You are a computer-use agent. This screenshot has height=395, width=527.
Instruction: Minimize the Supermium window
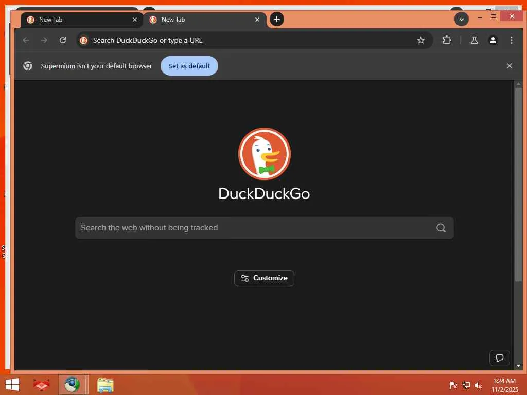pos(480,16)
